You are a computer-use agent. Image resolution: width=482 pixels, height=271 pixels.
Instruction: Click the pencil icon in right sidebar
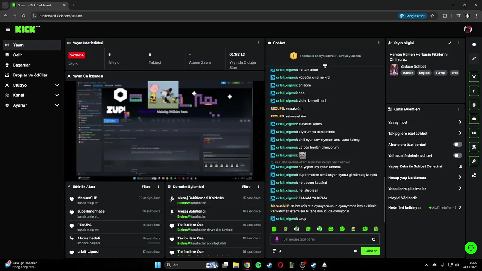click(x=474, y=58)
